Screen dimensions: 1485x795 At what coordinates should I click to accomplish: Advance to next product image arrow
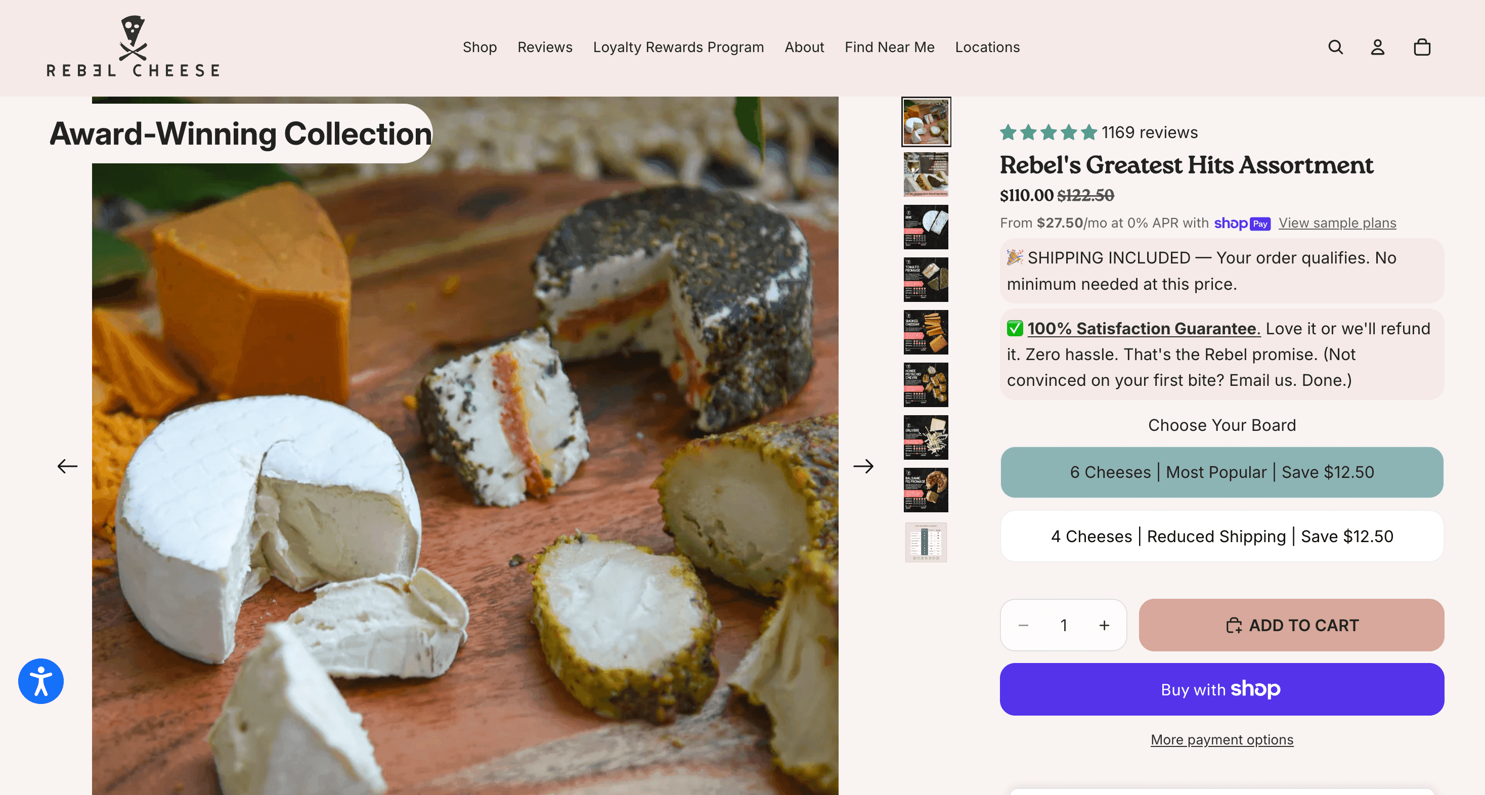(863, 466)
